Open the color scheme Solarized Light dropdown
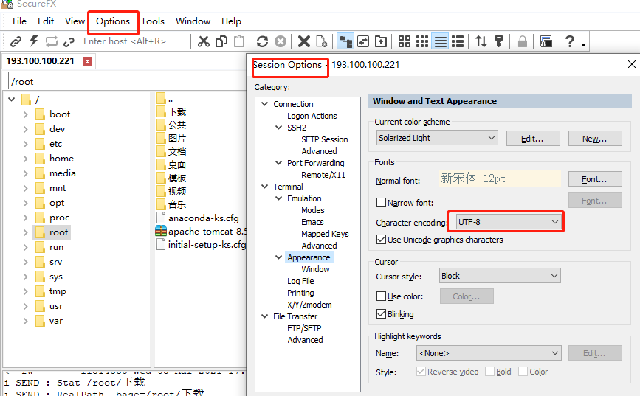Viewport: 640px width, 396px height. coord(437,138)
